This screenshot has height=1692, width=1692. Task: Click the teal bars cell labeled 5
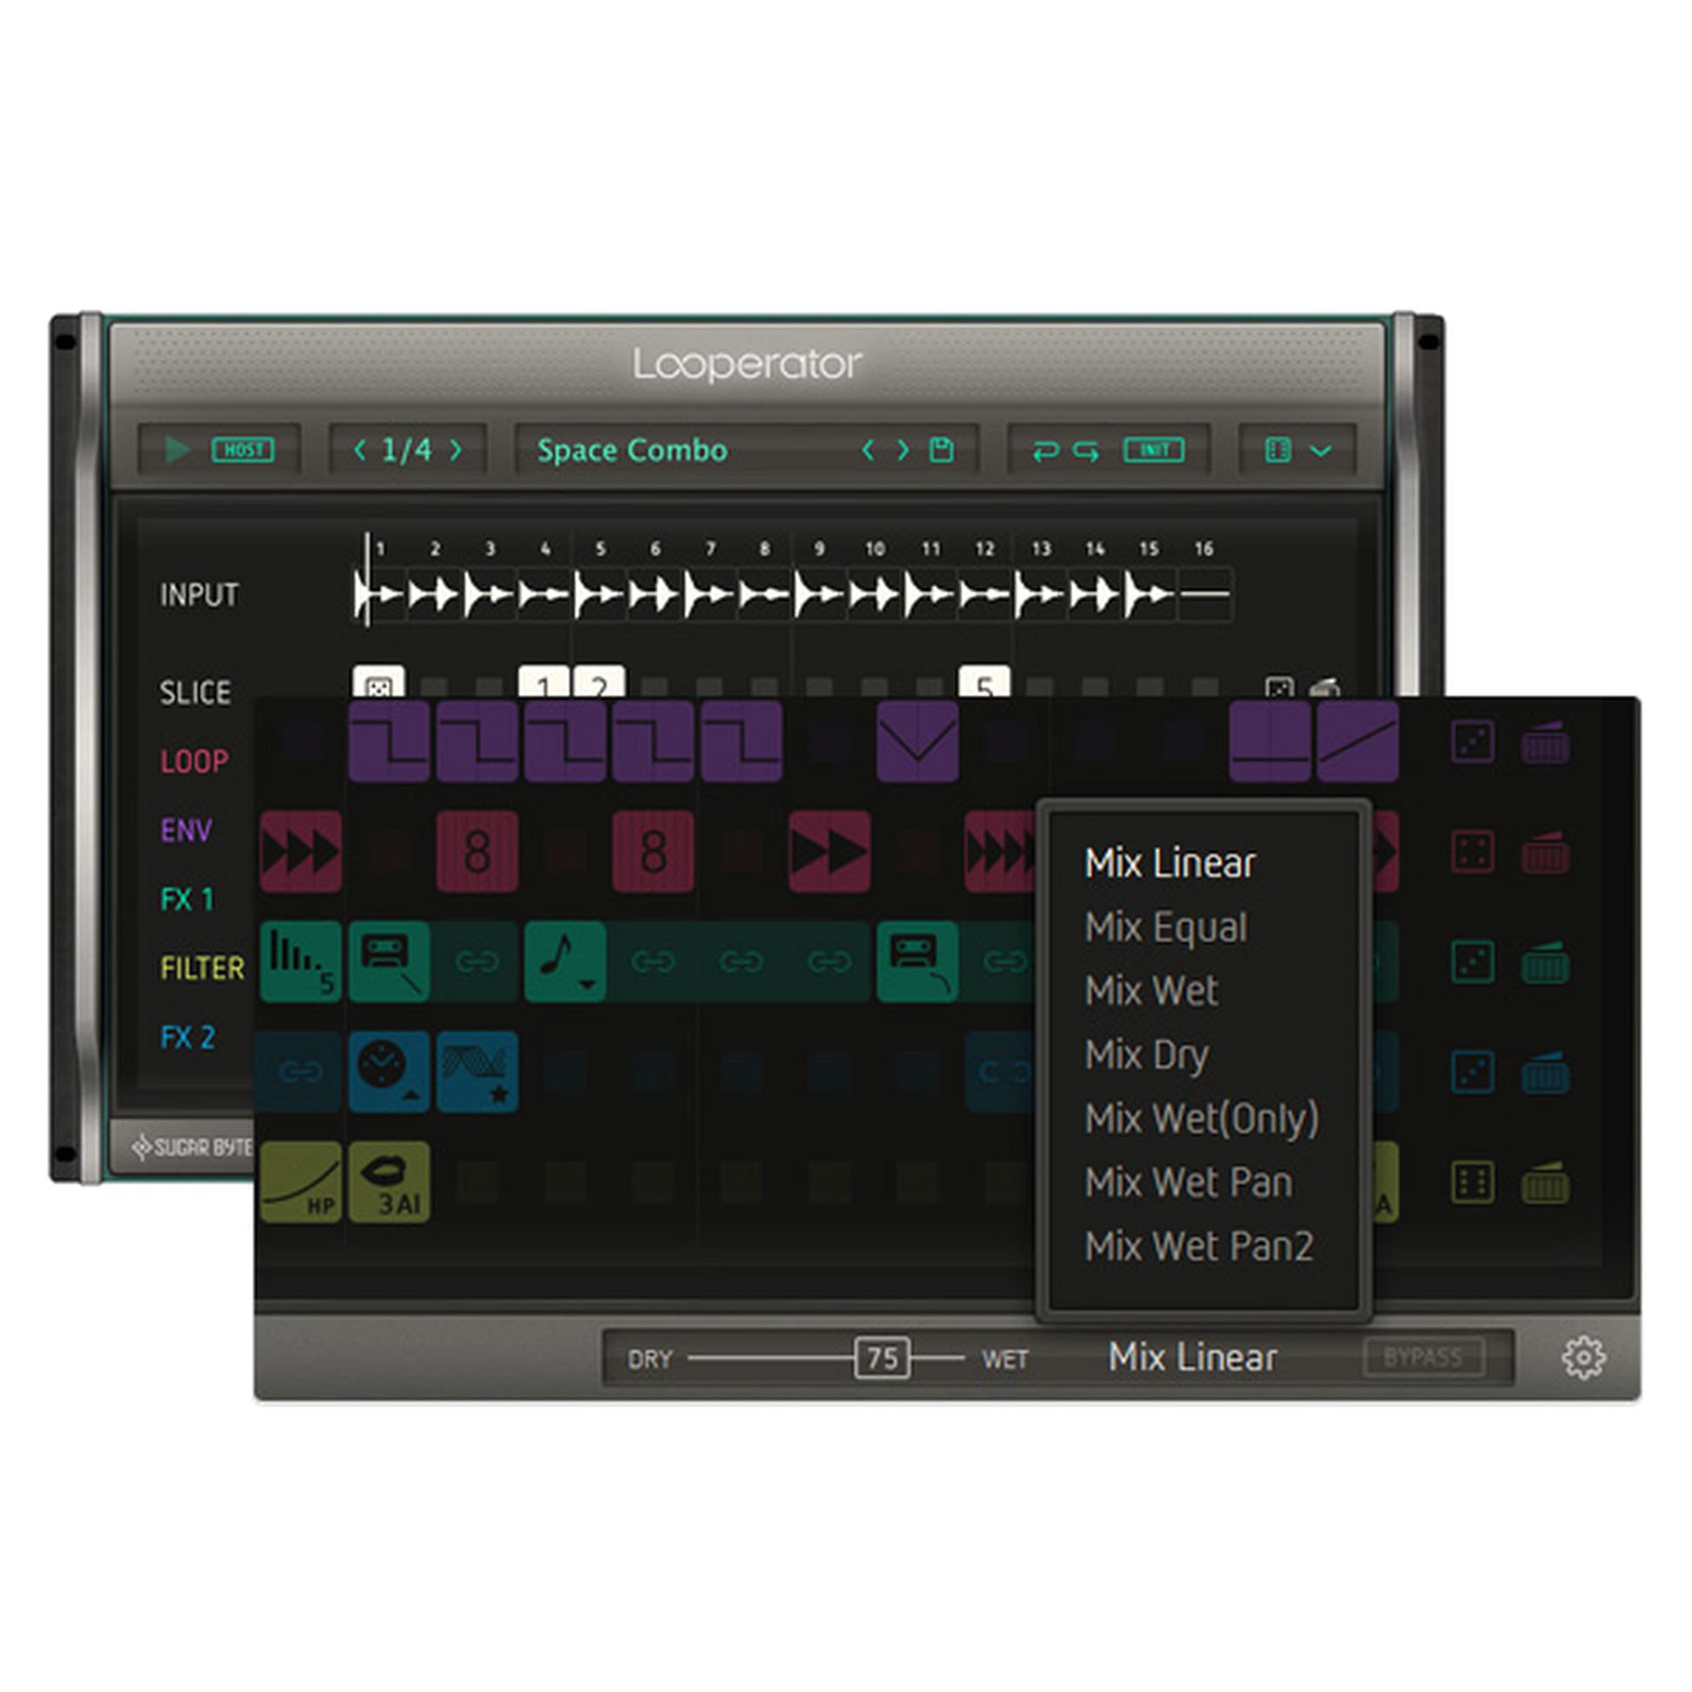pos(300,962)
